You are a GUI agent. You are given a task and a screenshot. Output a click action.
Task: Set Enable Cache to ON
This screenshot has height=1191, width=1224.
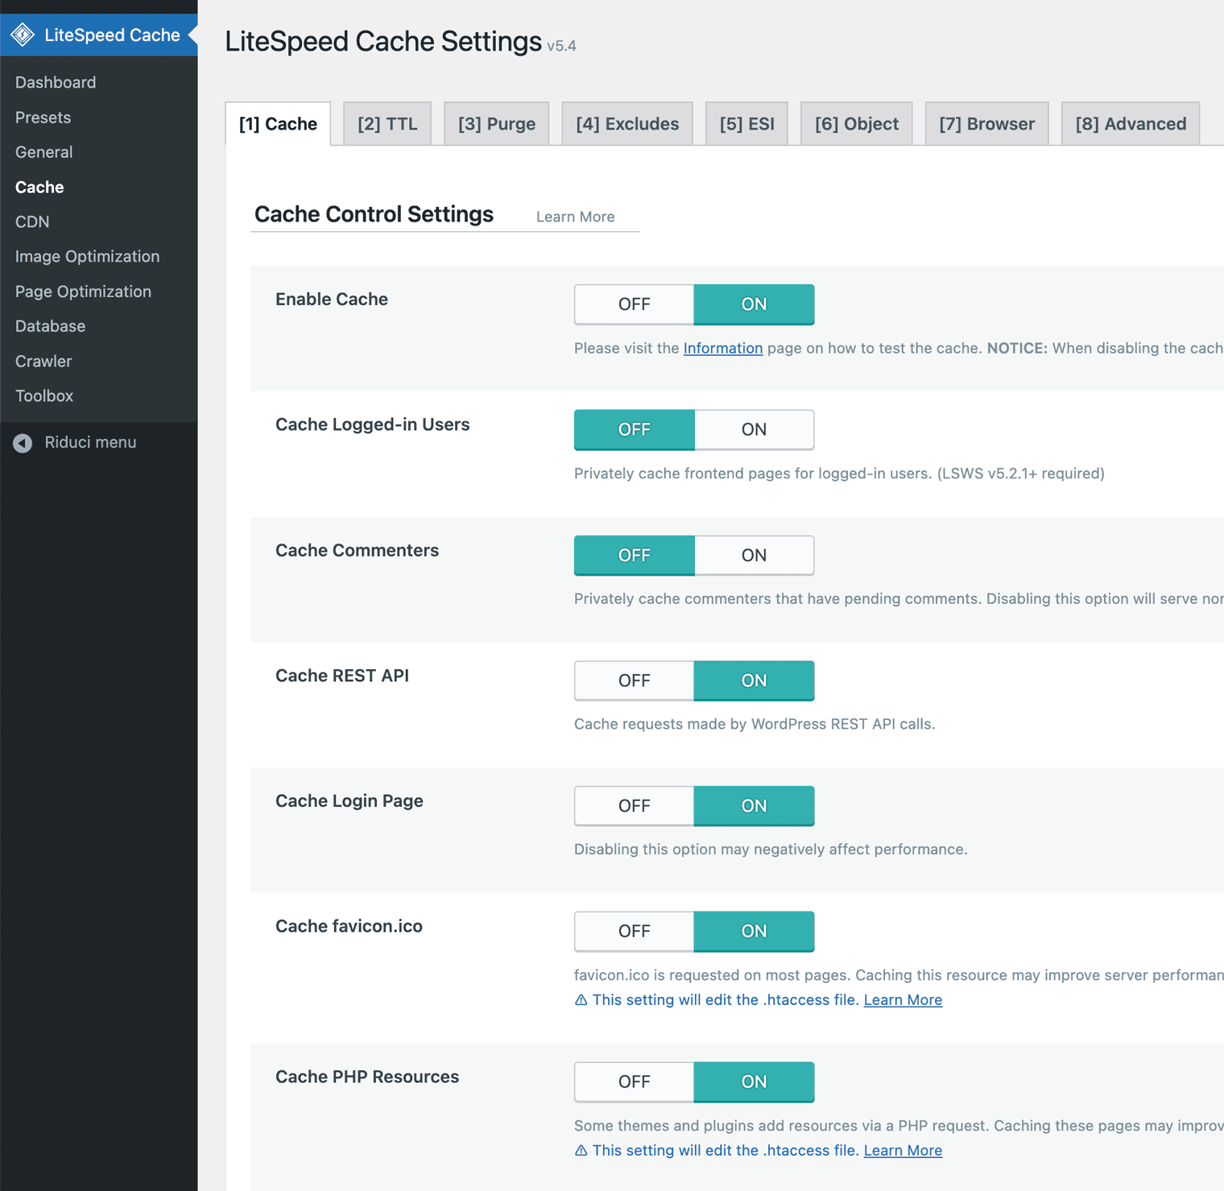tap(754, 304)
